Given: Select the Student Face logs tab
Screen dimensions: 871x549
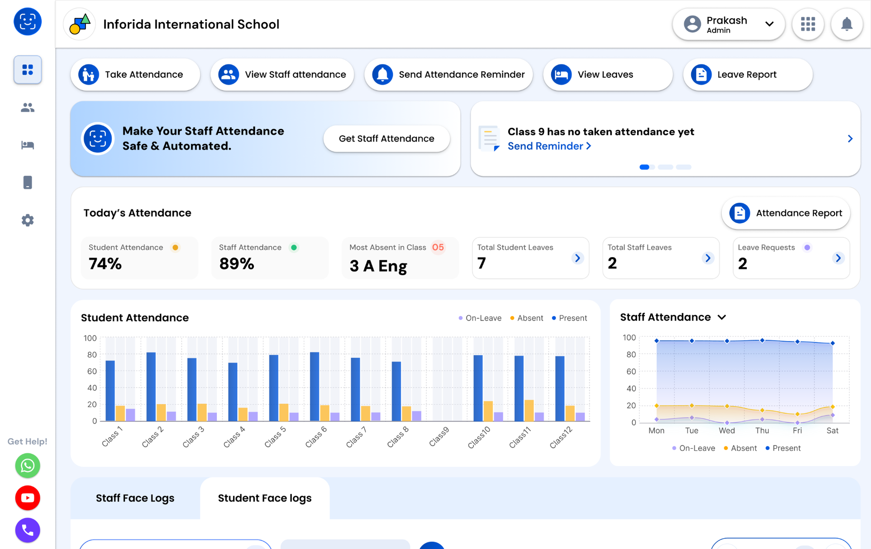Looking at the screenshot, I should click(265, 498).
